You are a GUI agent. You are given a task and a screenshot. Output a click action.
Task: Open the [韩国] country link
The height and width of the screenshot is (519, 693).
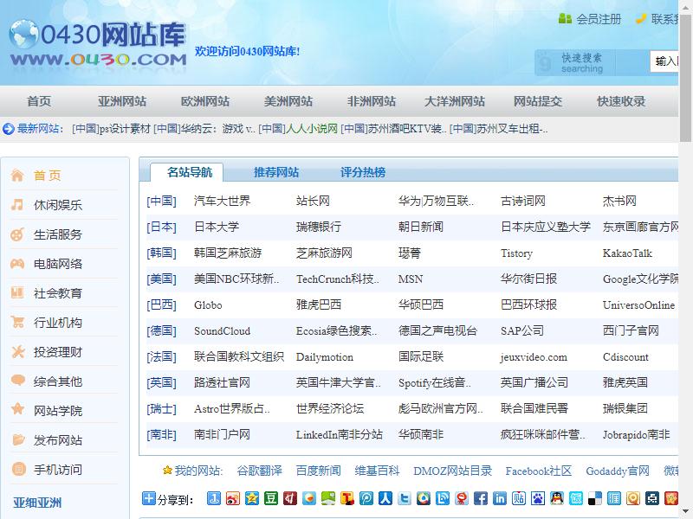point(161,253)
